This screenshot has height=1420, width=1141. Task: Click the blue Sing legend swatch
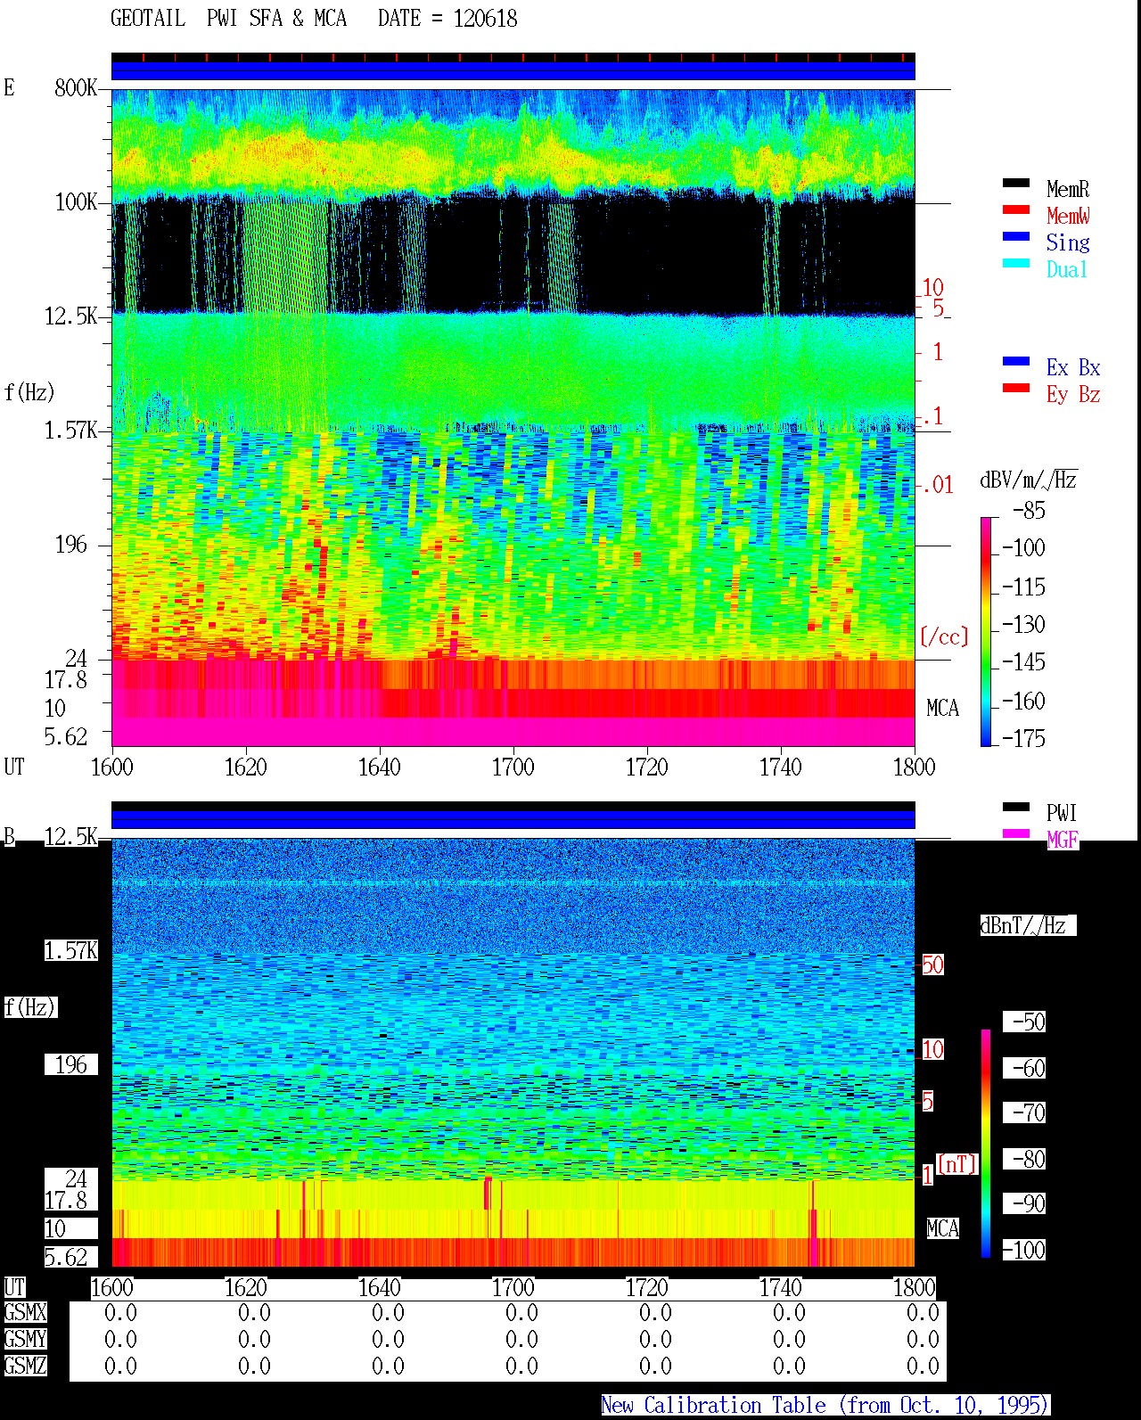tap(1016, 237)
